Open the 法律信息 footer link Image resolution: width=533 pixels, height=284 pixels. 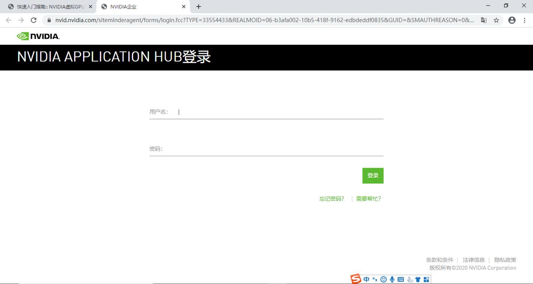pyautogui.click(x=474, y=260)
